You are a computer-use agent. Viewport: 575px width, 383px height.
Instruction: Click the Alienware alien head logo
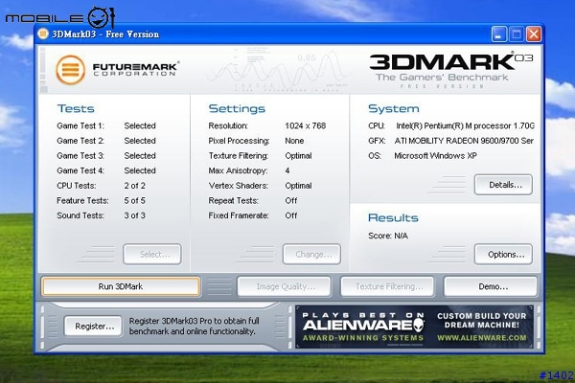[419, 324]
